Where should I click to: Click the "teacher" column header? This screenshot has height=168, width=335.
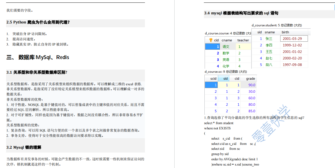click(x=243, y=40)
